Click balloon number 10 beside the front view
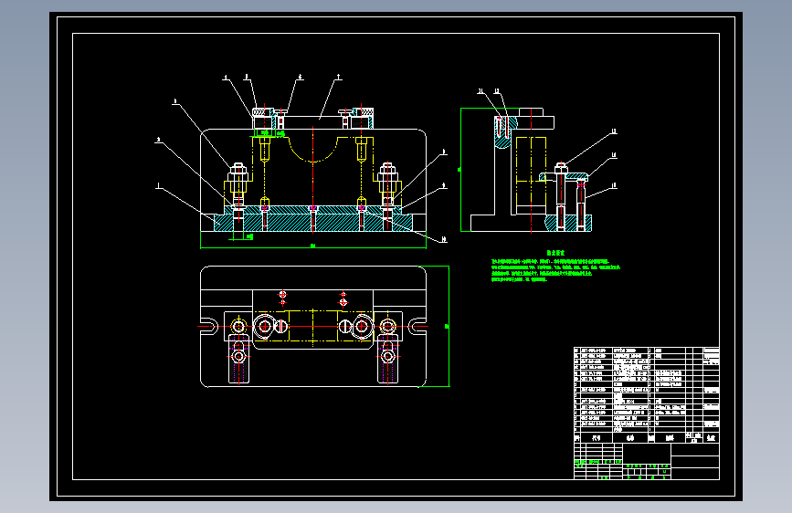This screenshot has height=513, width=792. (x=444, y=239)
